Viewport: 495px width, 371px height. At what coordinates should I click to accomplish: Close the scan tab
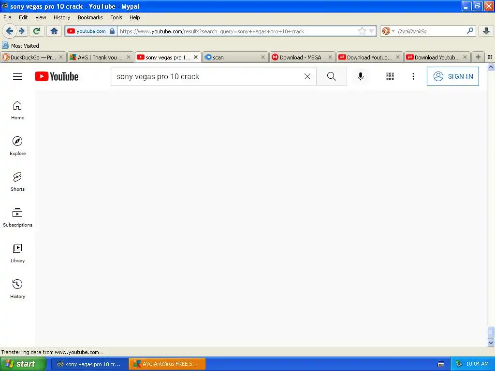262,57
